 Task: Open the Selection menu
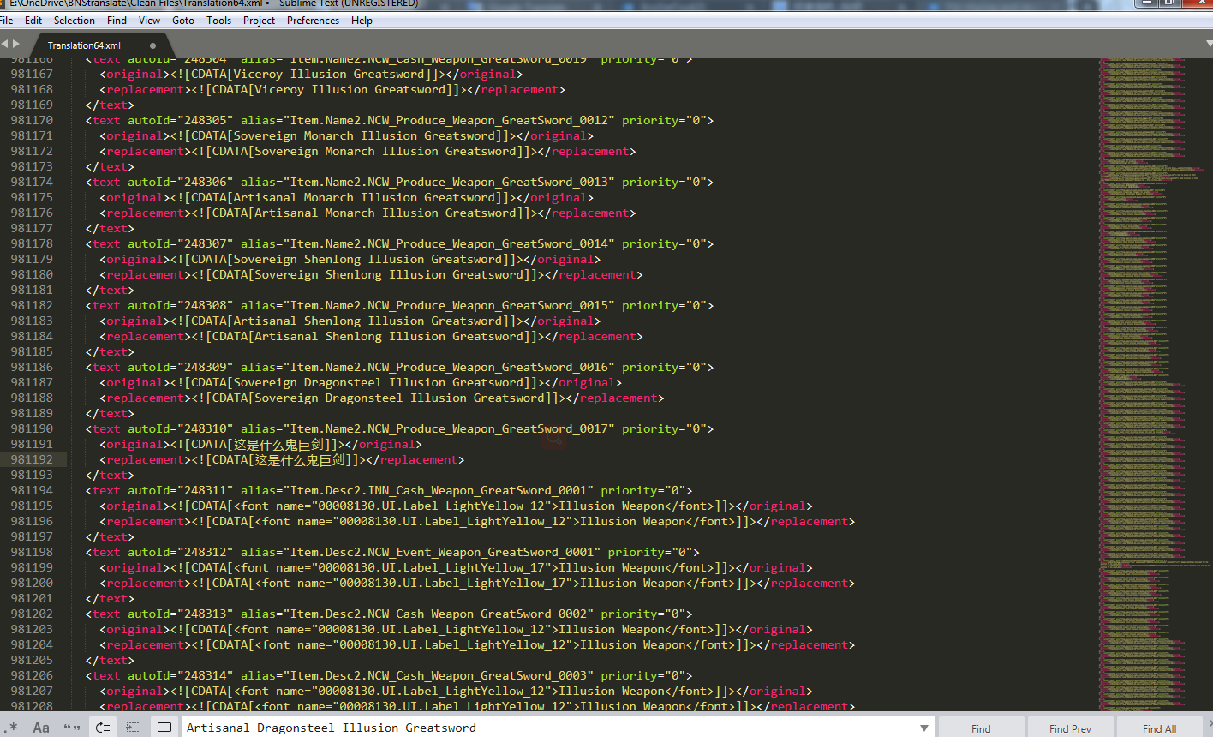[75, 21]
